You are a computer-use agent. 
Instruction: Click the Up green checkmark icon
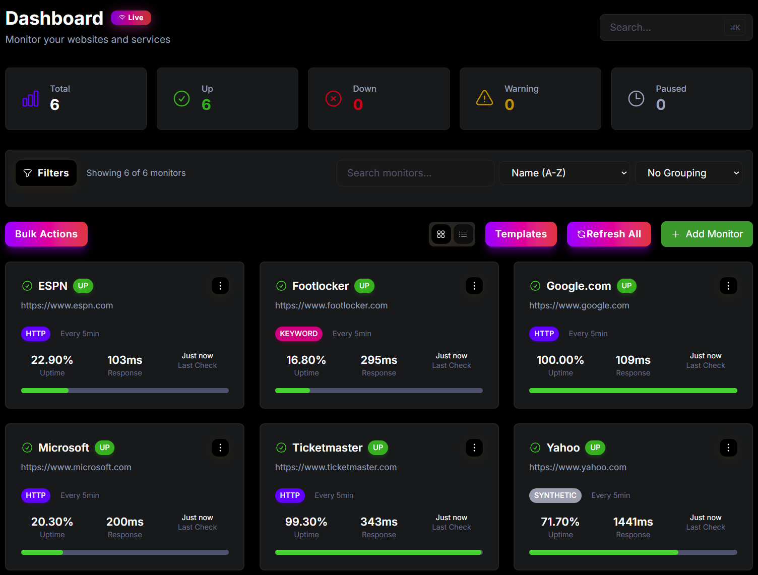point(181,99)
